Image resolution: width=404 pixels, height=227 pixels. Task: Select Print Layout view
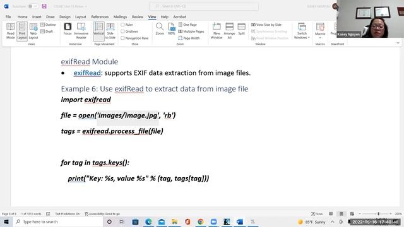pos(22,31)
